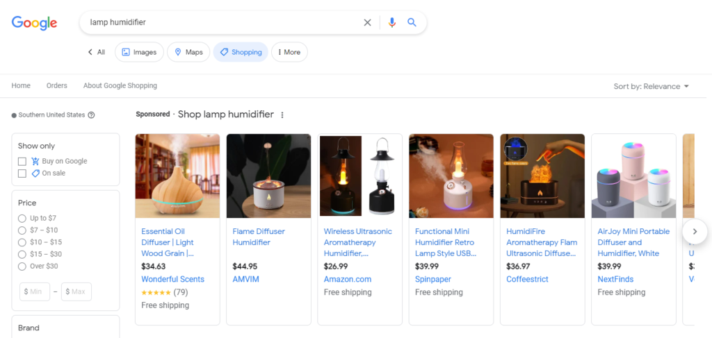Open the Google logo home link
The height and width of the screenshot is (338, 712).
[x=35, y=23]
